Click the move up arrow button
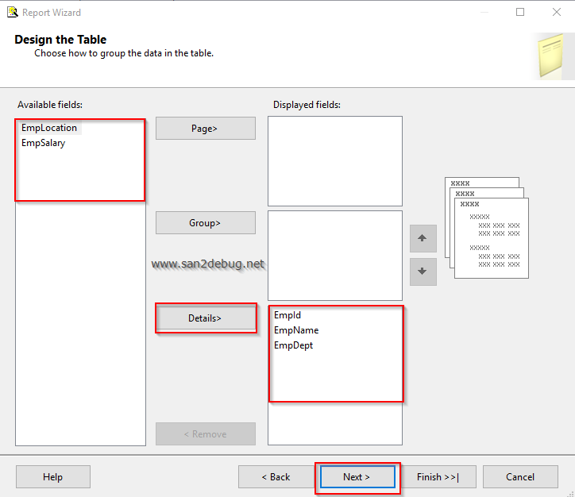575x497 pixels. [x=423, y=238]
